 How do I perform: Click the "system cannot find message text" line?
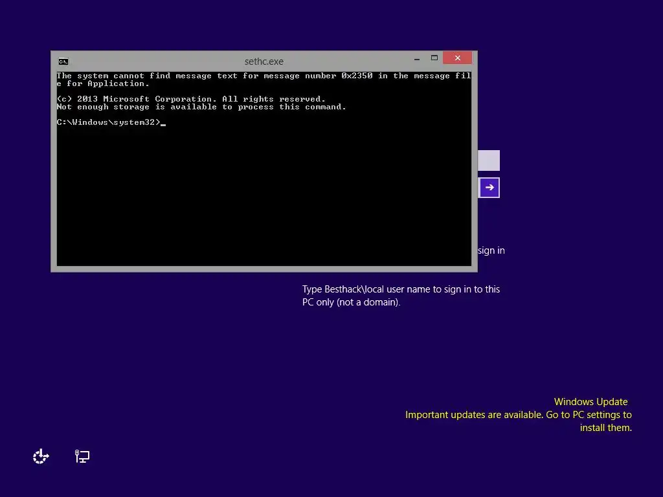pos(264,80)
